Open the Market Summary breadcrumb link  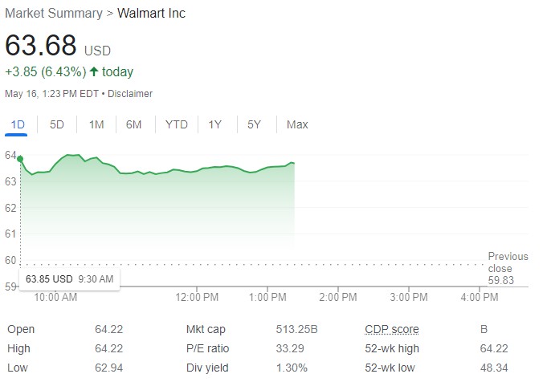tap(54, 14)
